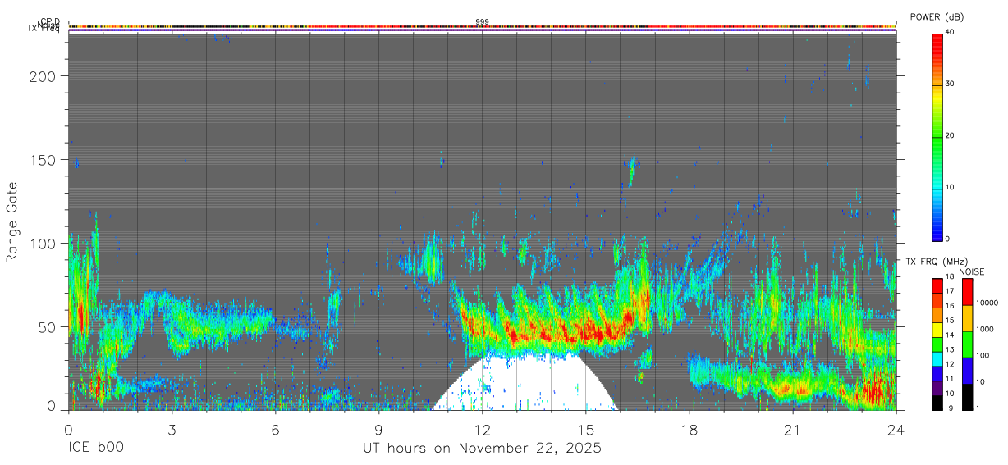This screenshot has height=465, width=1008.
Task: Click the '999' CPID value at top
Action: pos(483,22)
